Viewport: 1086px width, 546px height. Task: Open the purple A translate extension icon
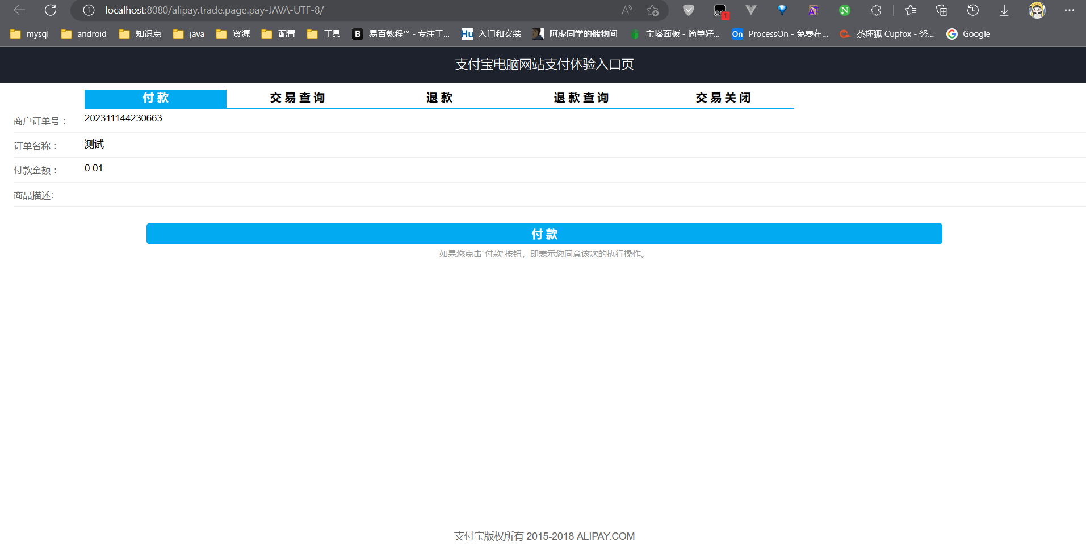[x=814, y=10]
